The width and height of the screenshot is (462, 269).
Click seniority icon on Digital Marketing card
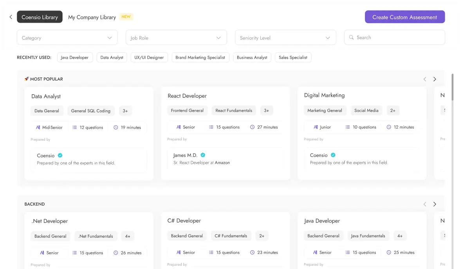(316, 127)
